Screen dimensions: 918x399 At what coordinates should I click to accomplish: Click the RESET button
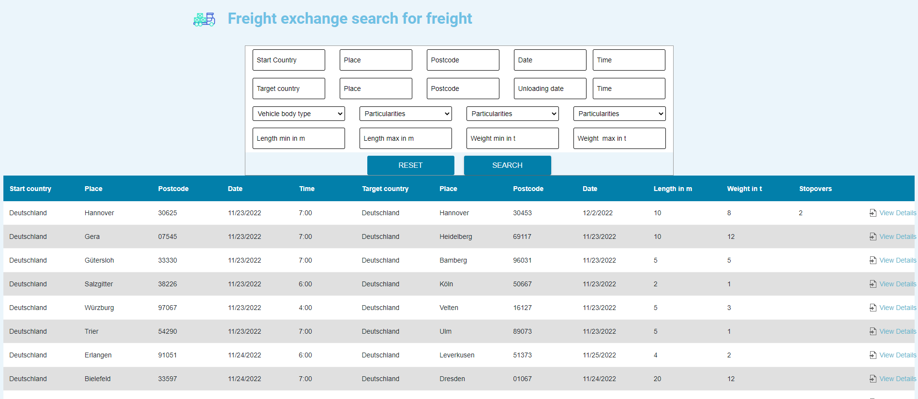pyautogui.click(x=410, y=165)
